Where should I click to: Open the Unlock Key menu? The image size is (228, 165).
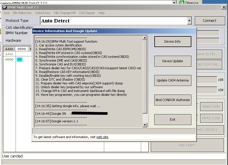43,13
